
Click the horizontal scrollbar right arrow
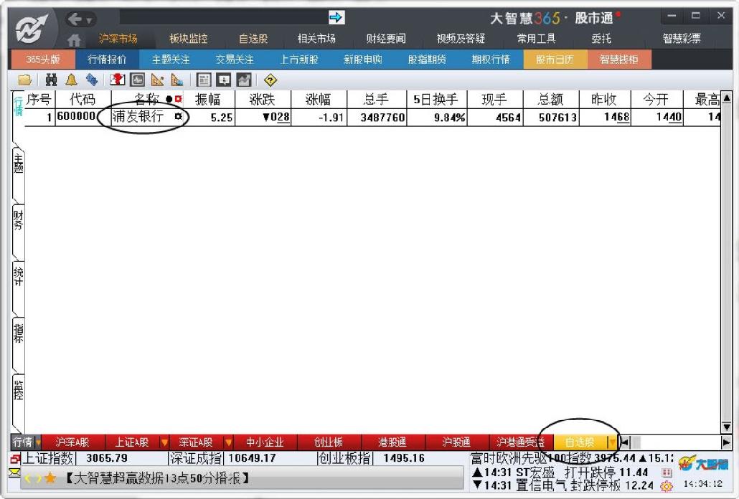click(726, 442)
